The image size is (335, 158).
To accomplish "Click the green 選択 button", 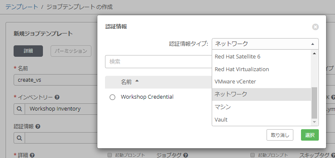I will (310, 135).
